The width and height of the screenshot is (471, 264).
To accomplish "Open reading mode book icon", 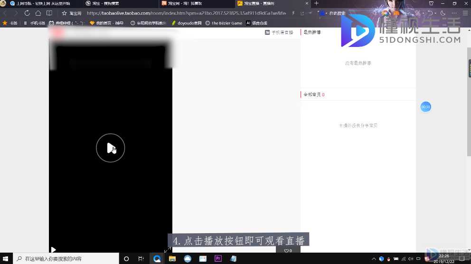I will click(x=49, y=13).
